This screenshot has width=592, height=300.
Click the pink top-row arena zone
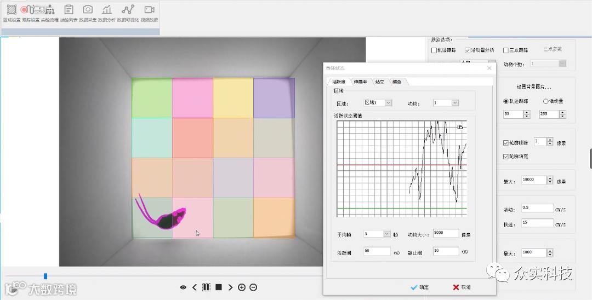click(192, 98)
